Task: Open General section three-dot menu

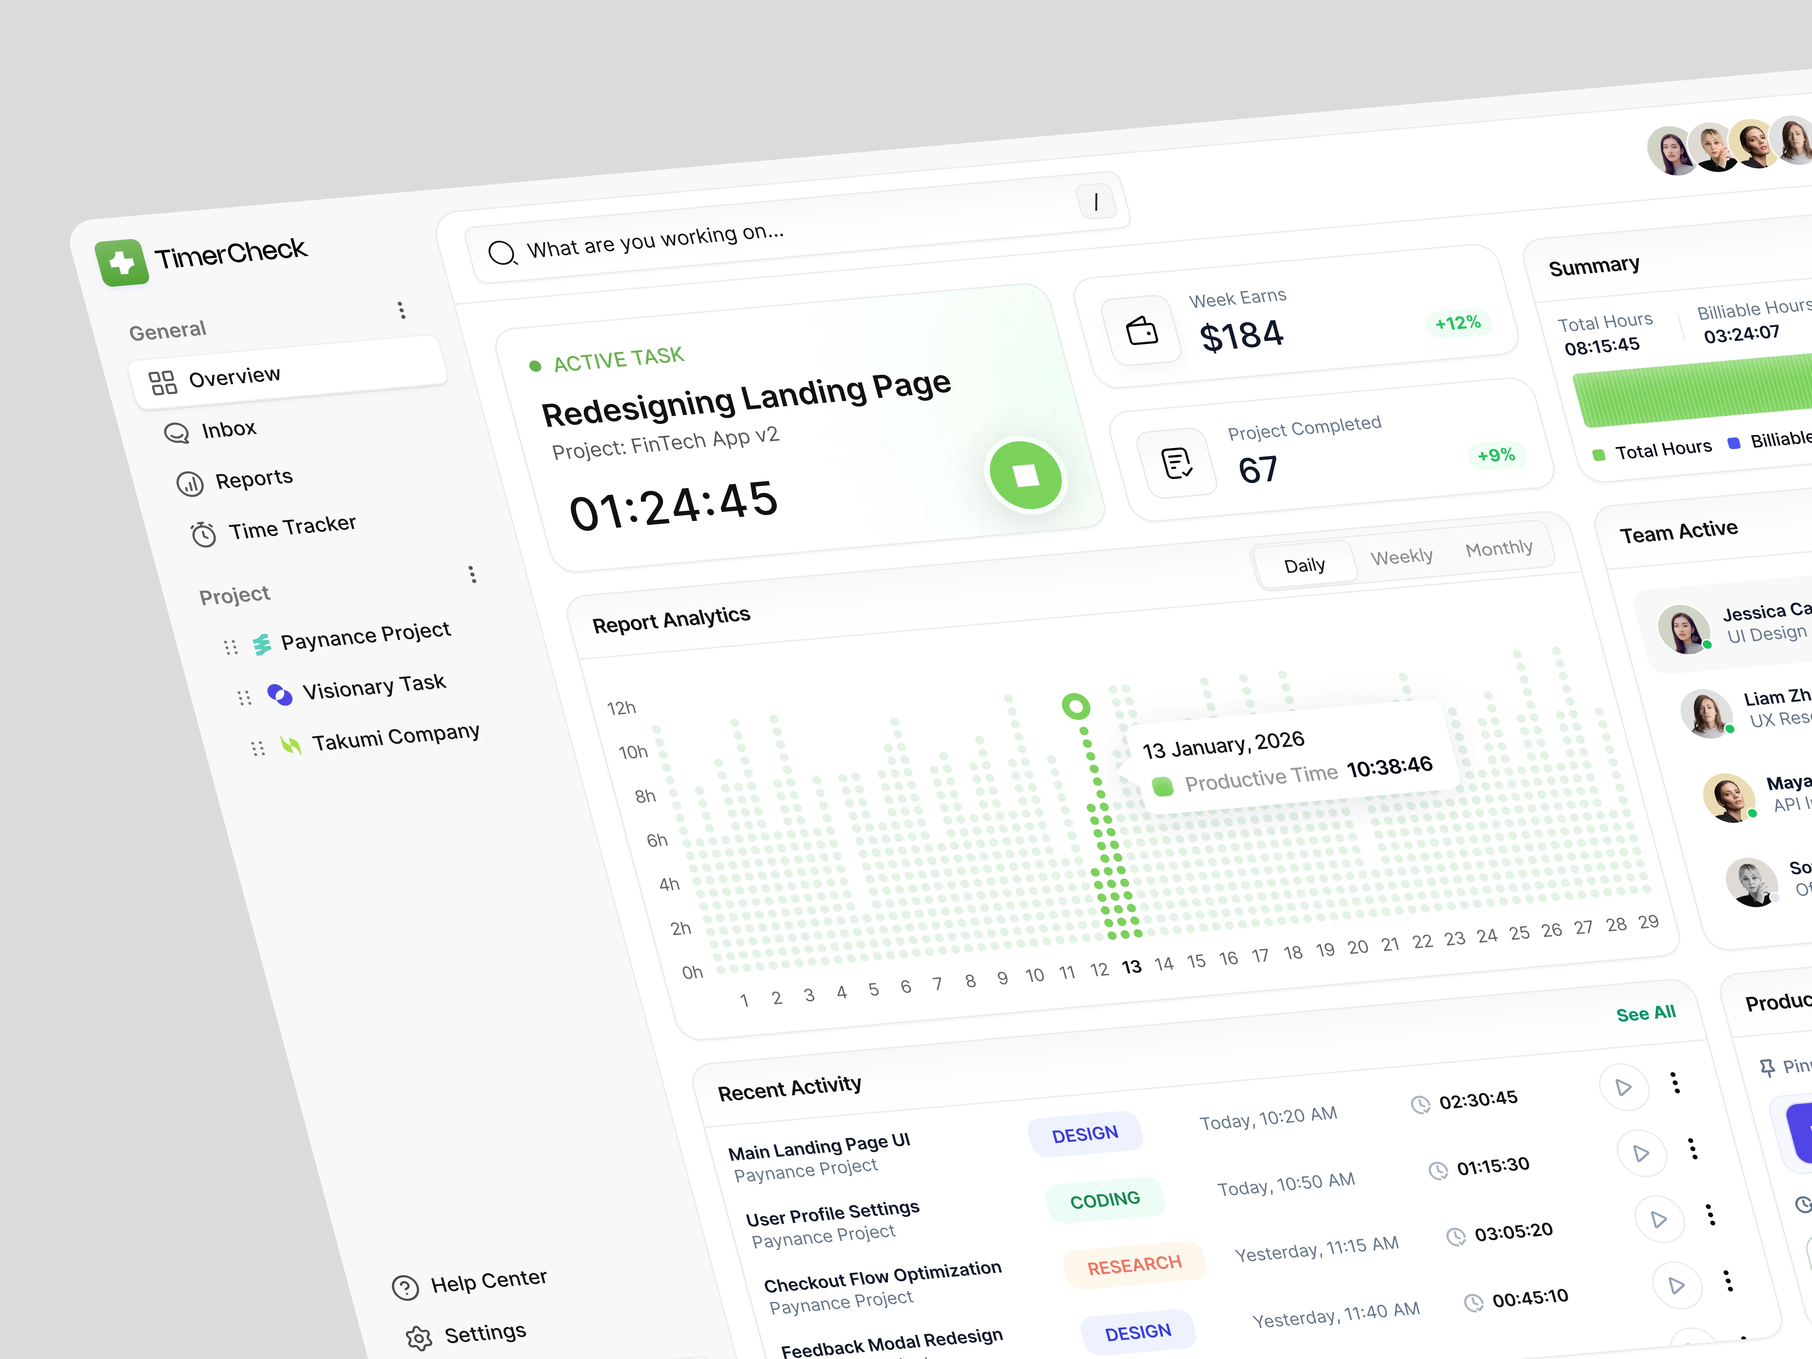Action: point(401,310)
